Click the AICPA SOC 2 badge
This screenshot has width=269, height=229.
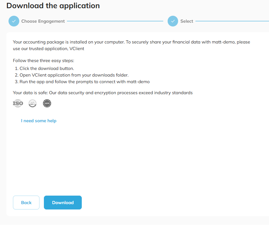click(x=33, y=103)
